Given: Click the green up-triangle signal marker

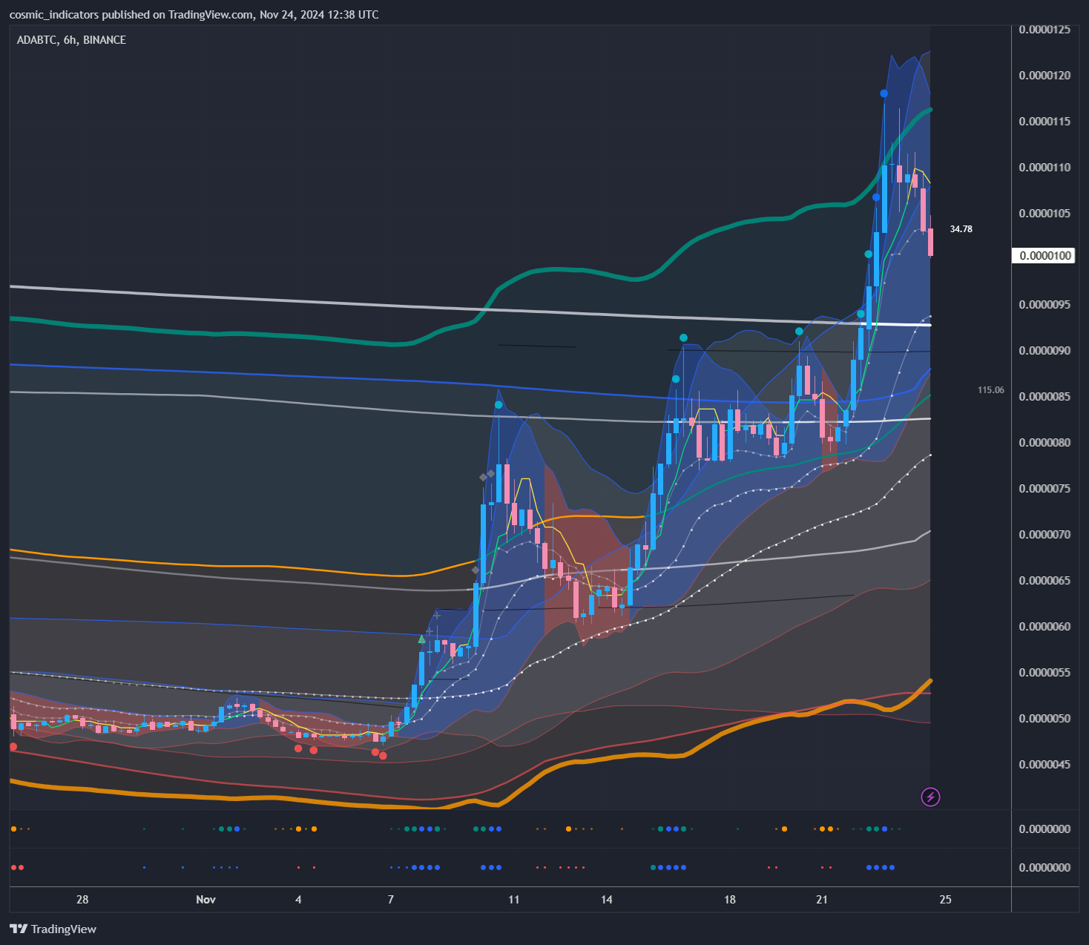Looking at the screenshot, I should (x=421, y=639).
